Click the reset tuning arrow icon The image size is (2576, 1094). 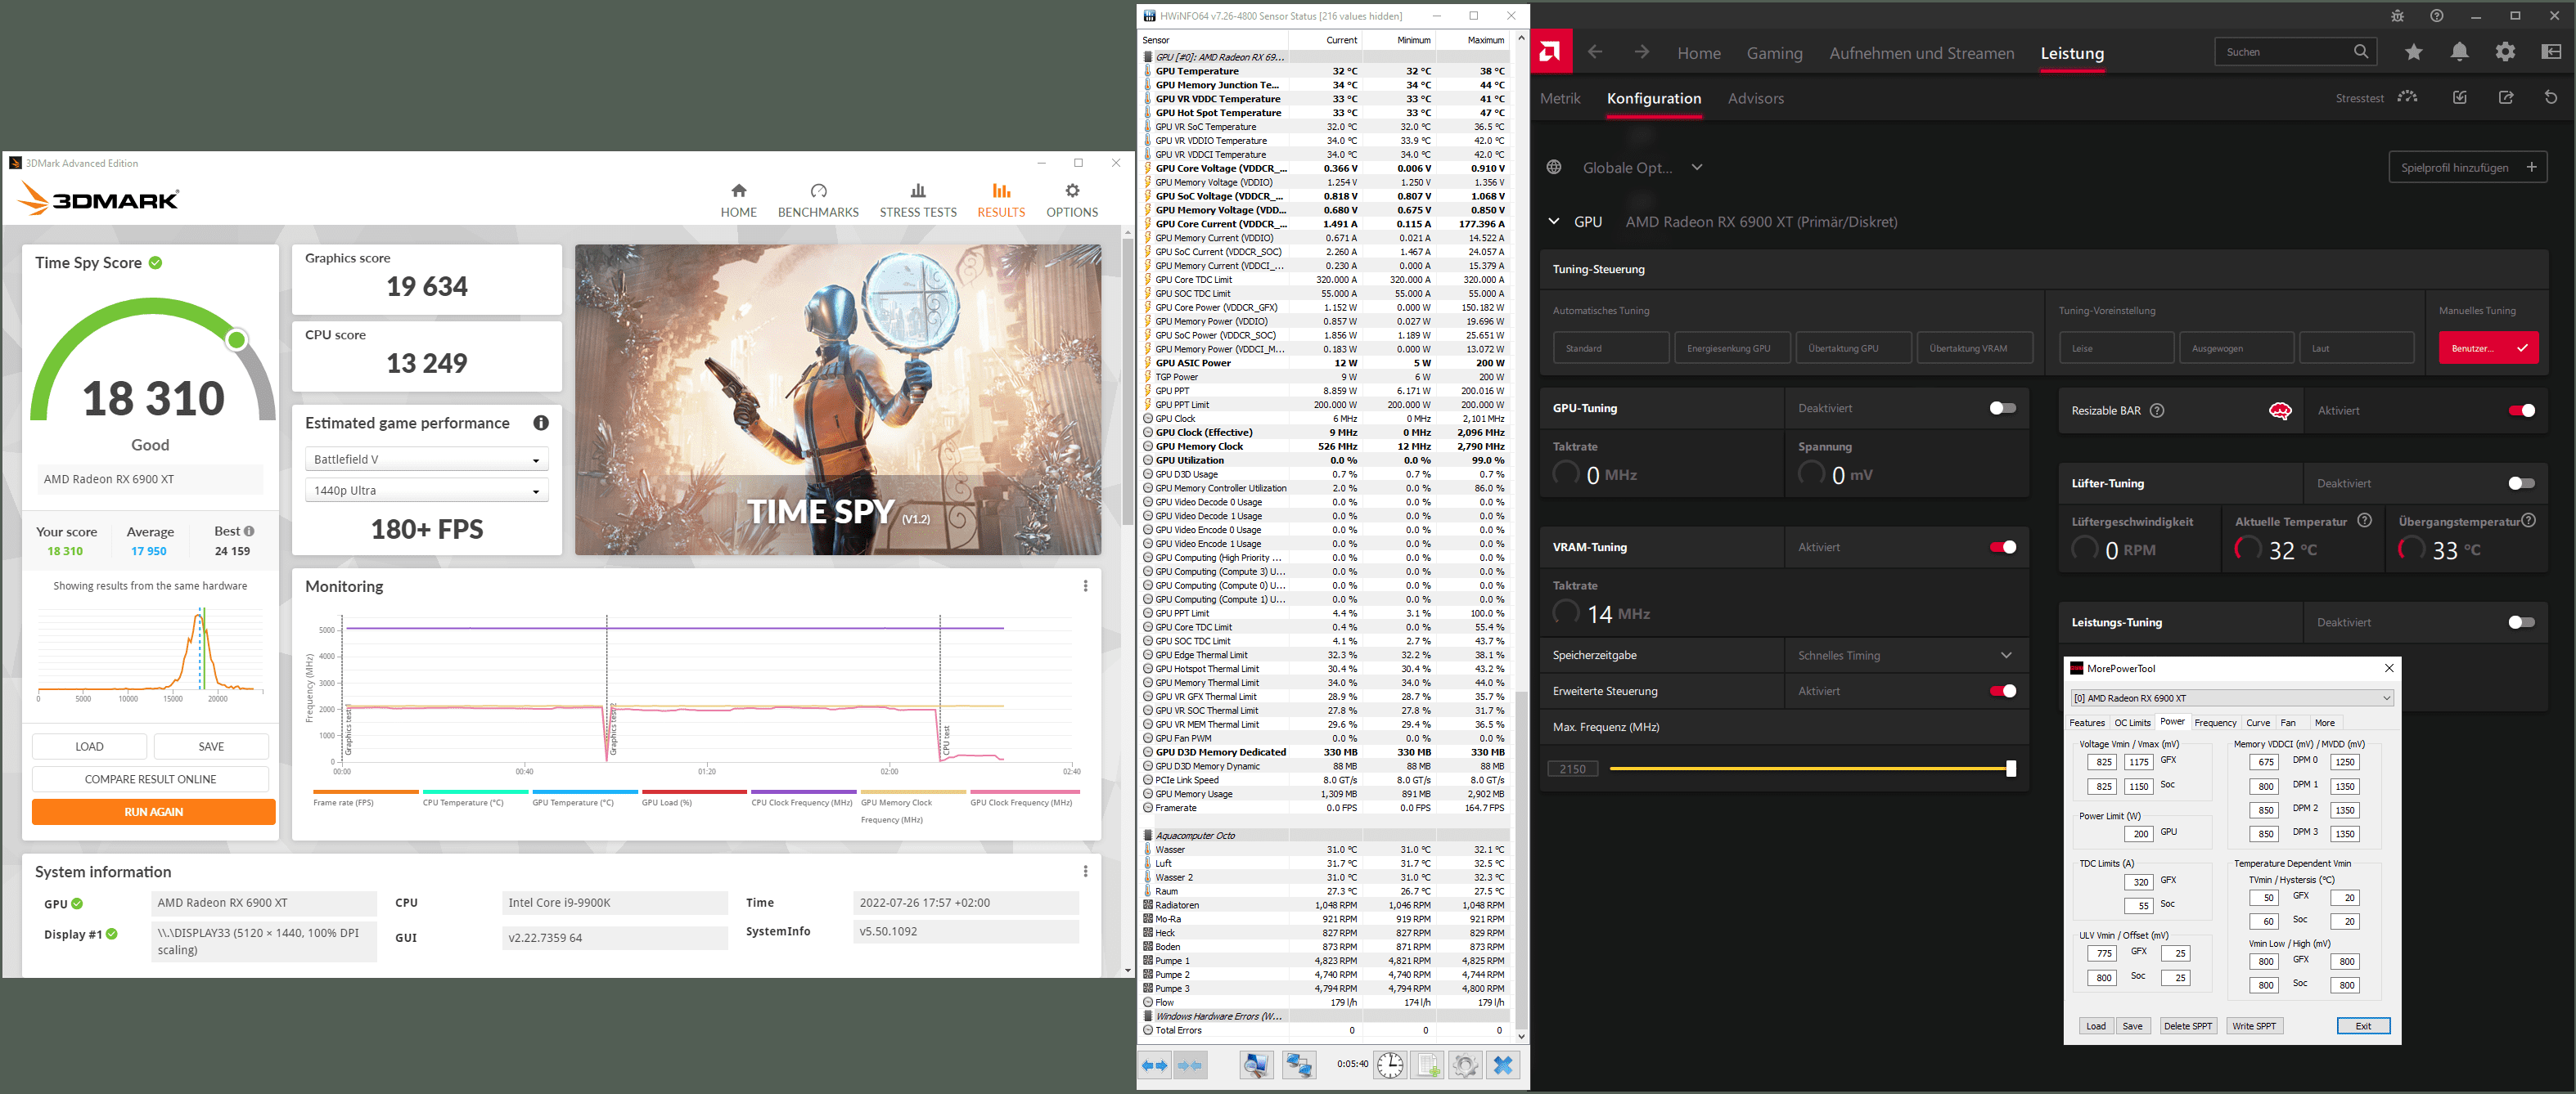(x=2551, y=97)
